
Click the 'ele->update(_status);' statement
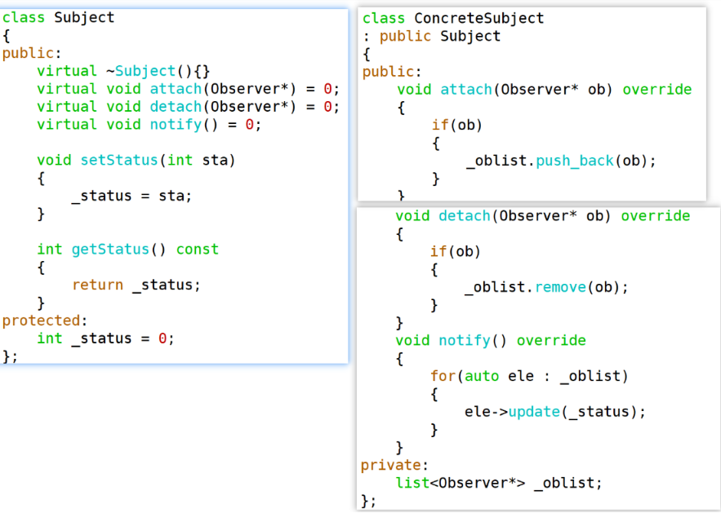pos(555,412)
